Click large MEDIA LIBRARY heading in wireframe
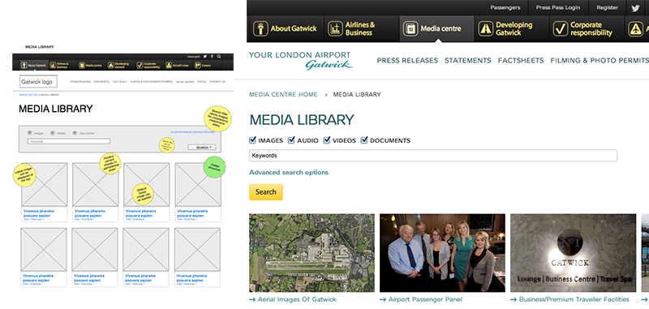This screenshot has height=309, width=649. tap(56, 109)
